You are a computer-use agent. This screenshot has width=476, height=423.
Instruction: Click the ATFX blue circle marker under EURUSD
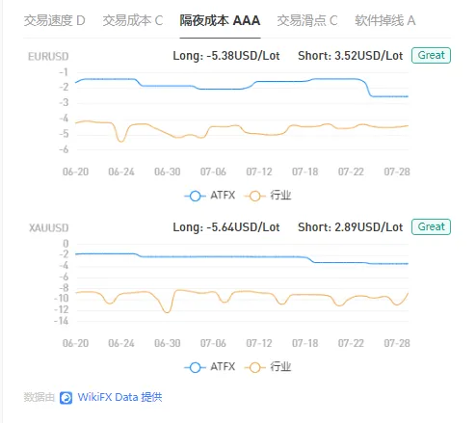(195, 196)
